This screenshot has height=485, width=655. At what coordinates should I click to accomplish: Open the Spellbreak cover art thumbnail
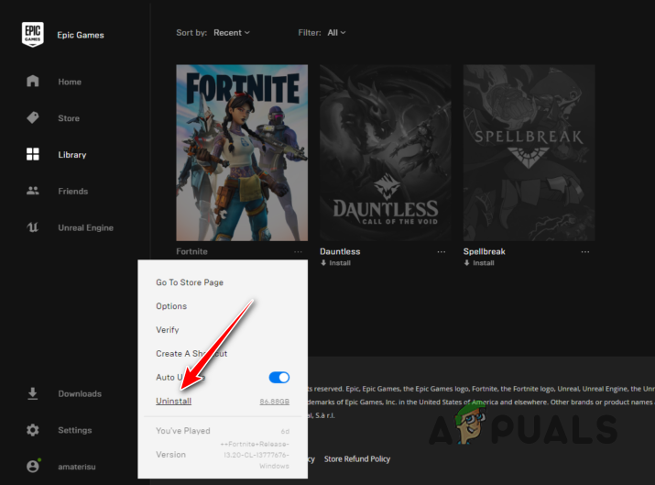(x=529, y=152)
